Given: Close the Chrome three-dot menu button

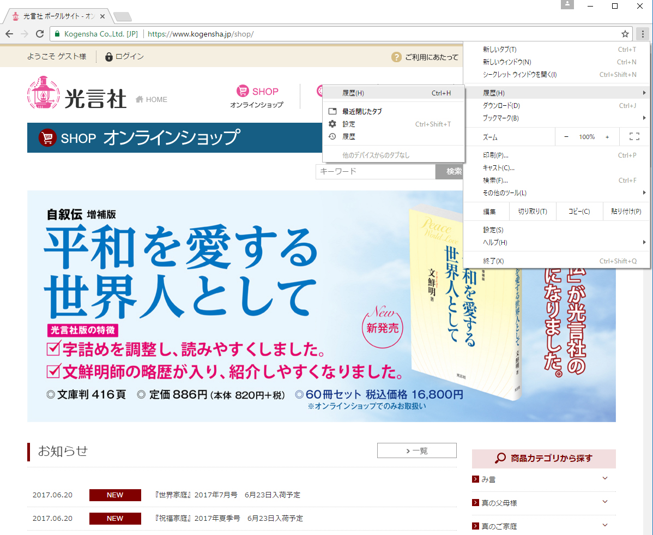Looking at the screenshot, I should click(643, 34).
